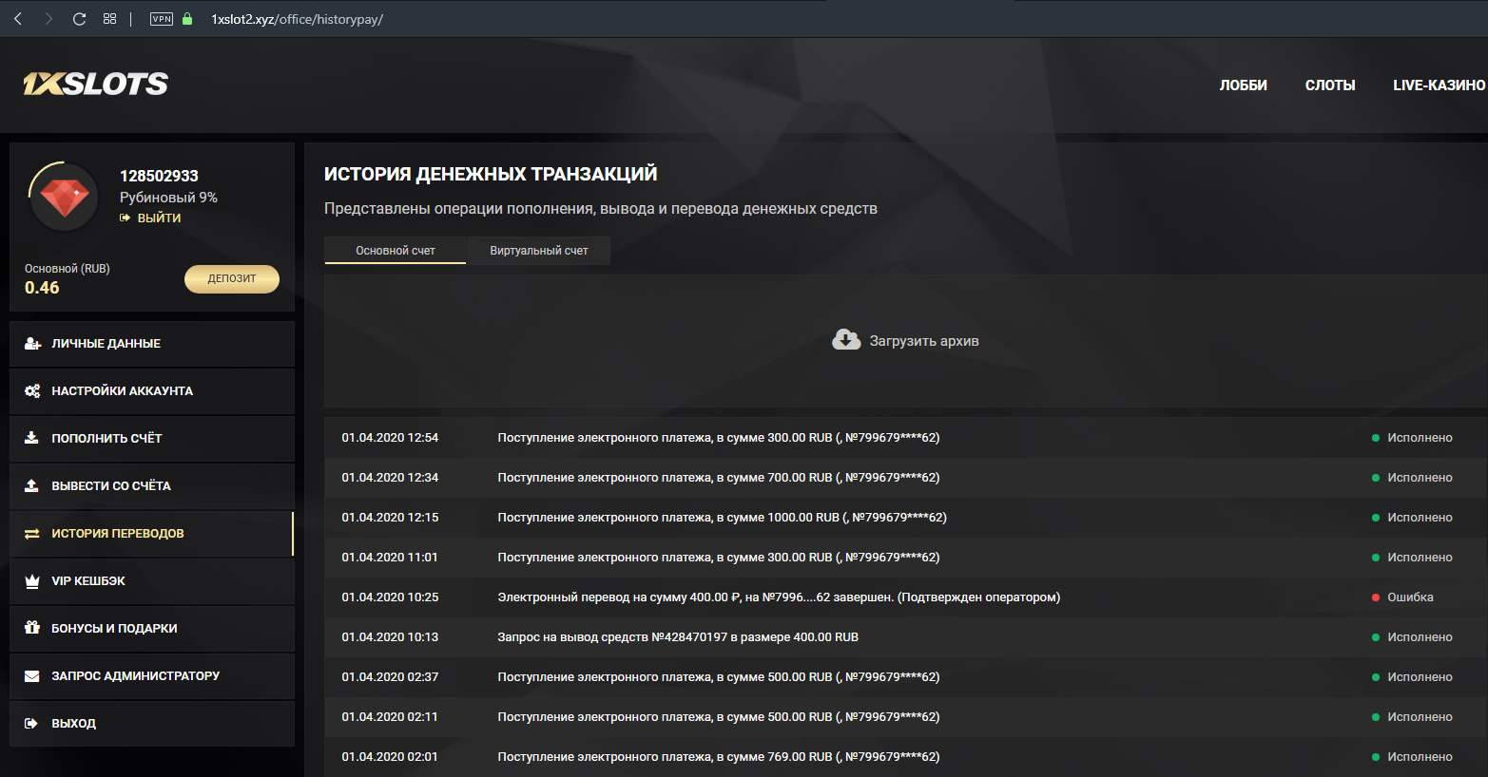The height and width of the screenshot is (777, 1488).
Task: Click the address bar URL 1xslot2.xyz
Action: pyautogui.click(x=297, y=19)
